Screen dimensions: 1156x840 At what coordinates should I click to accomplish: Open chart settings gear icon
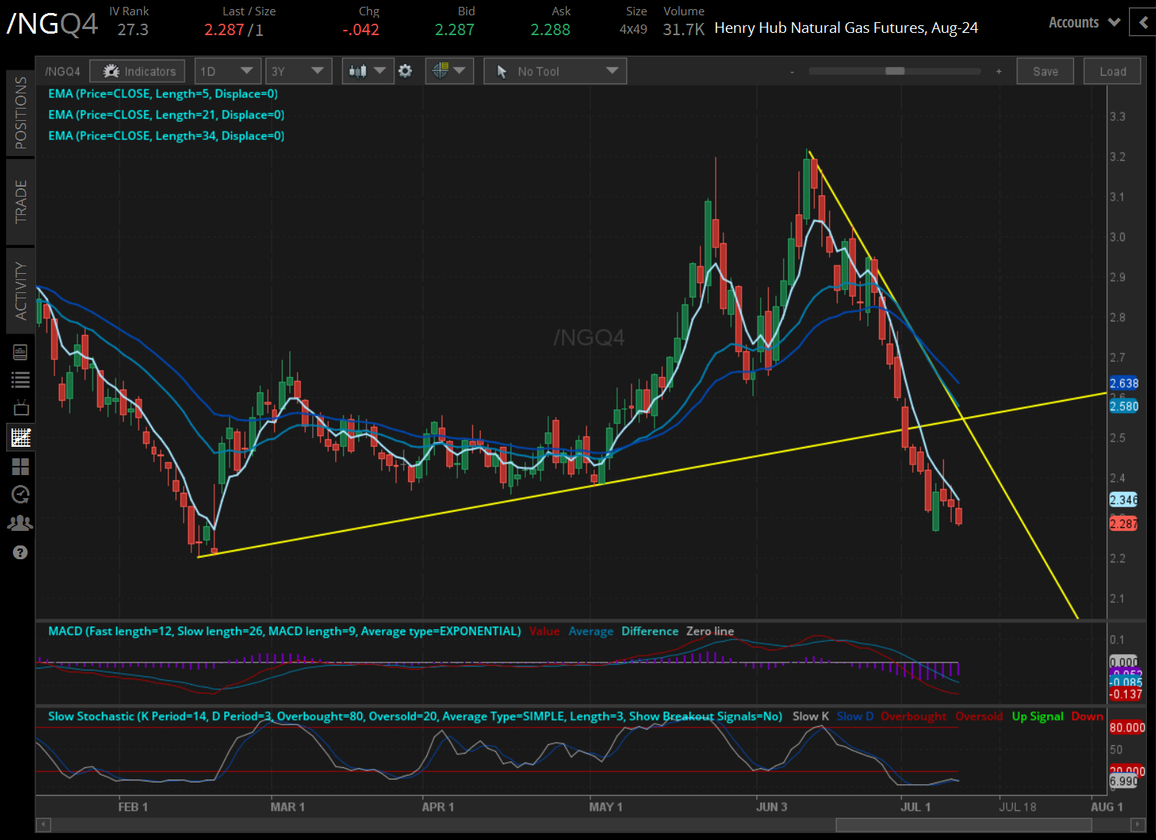pyautogui.click(x=405, y=71)
